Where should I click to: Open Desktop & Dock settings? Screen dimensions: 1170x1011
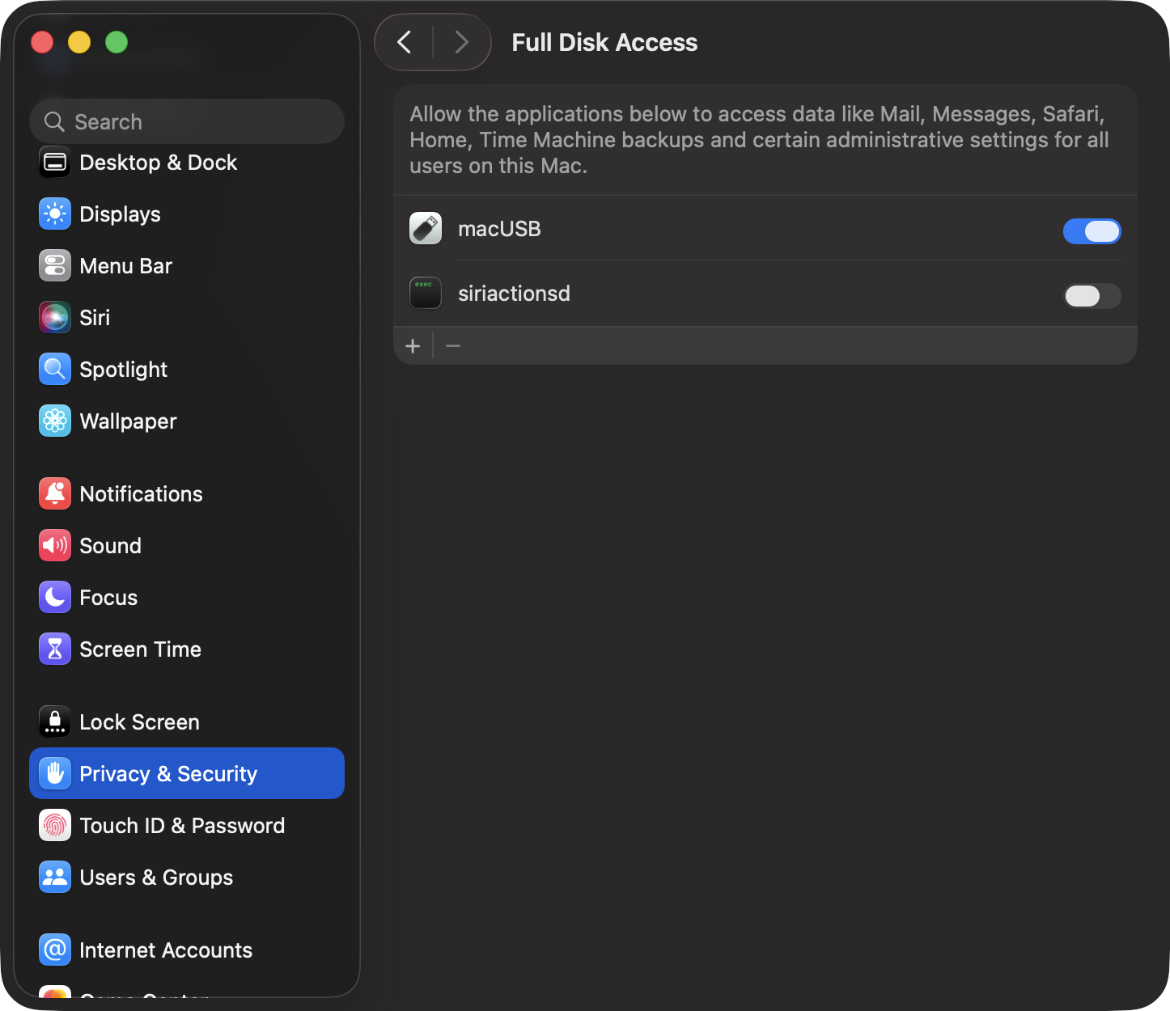pos(187,163)
